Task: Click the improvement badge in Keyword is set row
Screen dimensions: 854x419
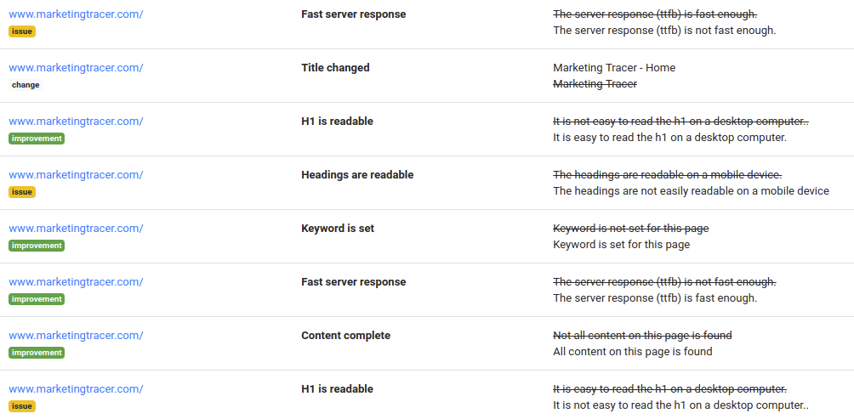Action: click(x=37, y=246)
